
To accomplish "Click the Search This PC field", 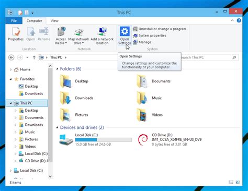I will (x=209, y=57).
